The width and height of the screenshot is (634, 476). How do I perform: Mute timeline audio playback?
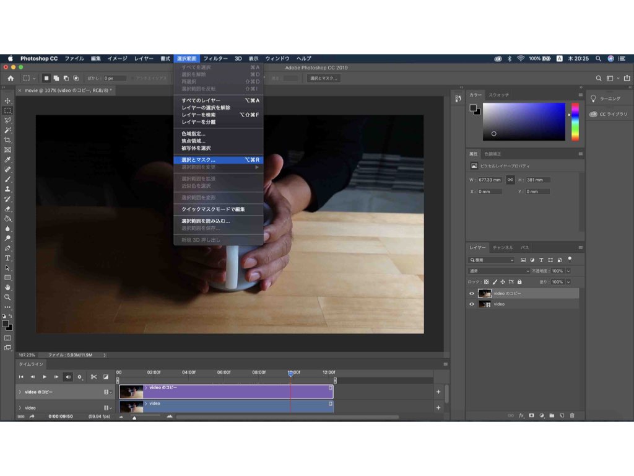tap(68, 377)
